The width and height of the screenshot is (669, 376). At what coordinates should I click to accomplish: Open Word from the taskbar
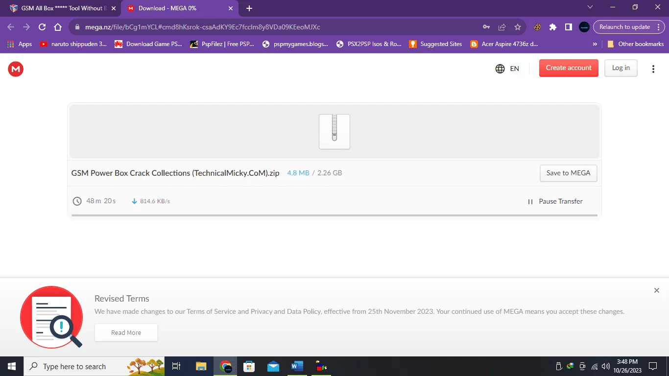[297, 366]
